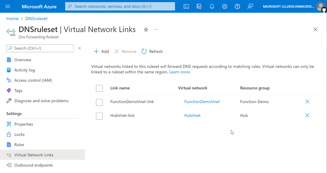Focus the Search resources, services, and docs box
327x173 pixels.
[120, 7]
